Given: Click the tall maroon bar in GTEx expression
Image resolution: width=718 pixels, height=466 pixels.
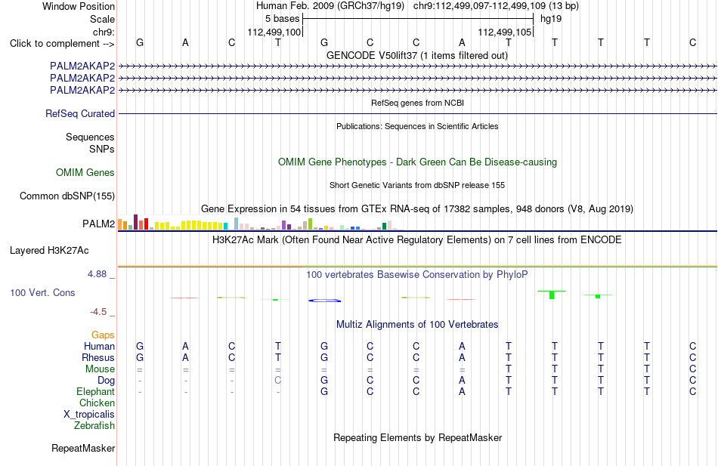Looking at the screenshot, I should [135, 222].
